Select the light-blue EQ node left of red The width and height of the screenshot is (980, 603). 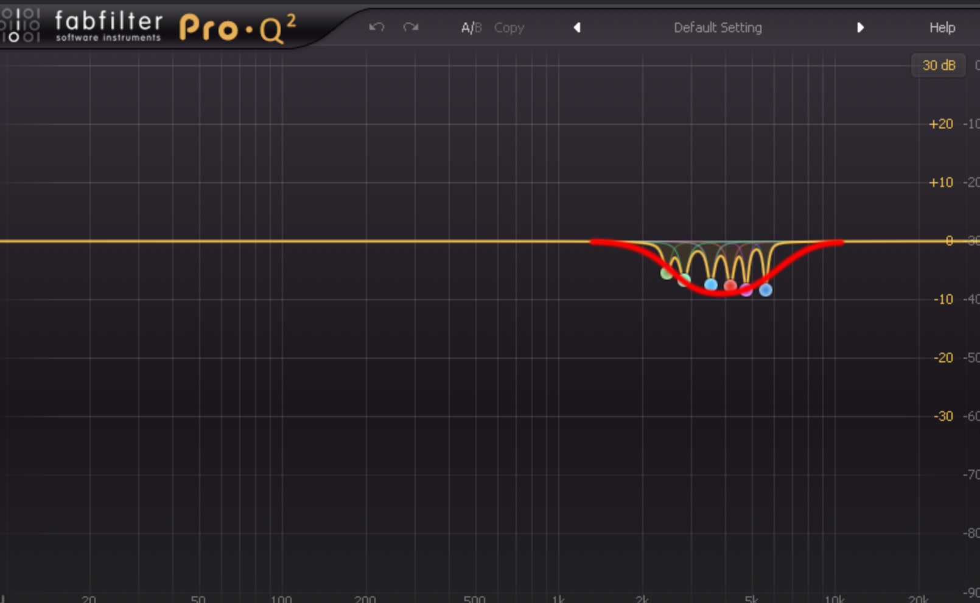pyautogui.click(x=710, y=284)
